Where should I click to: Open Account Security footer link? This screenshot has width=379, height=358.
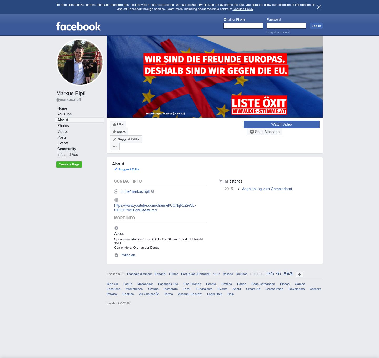tap(190, 294)
